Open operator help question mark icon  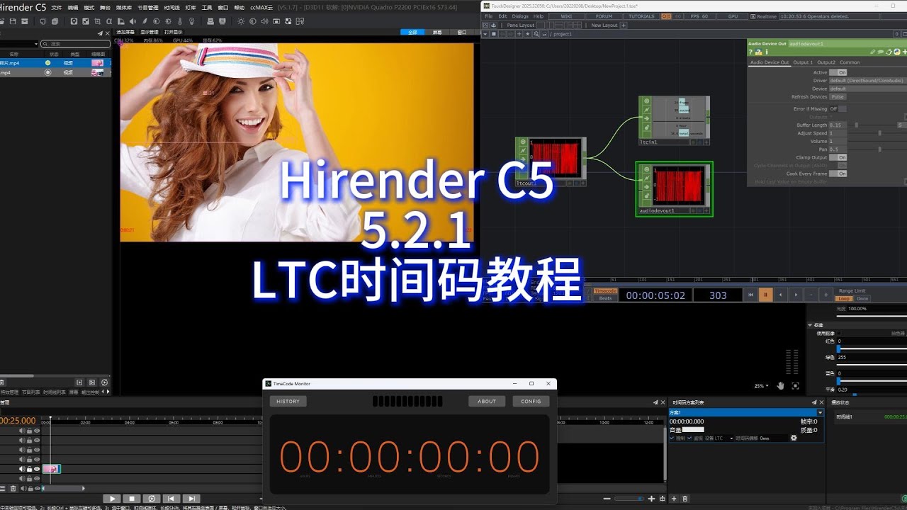pos(751,52)
